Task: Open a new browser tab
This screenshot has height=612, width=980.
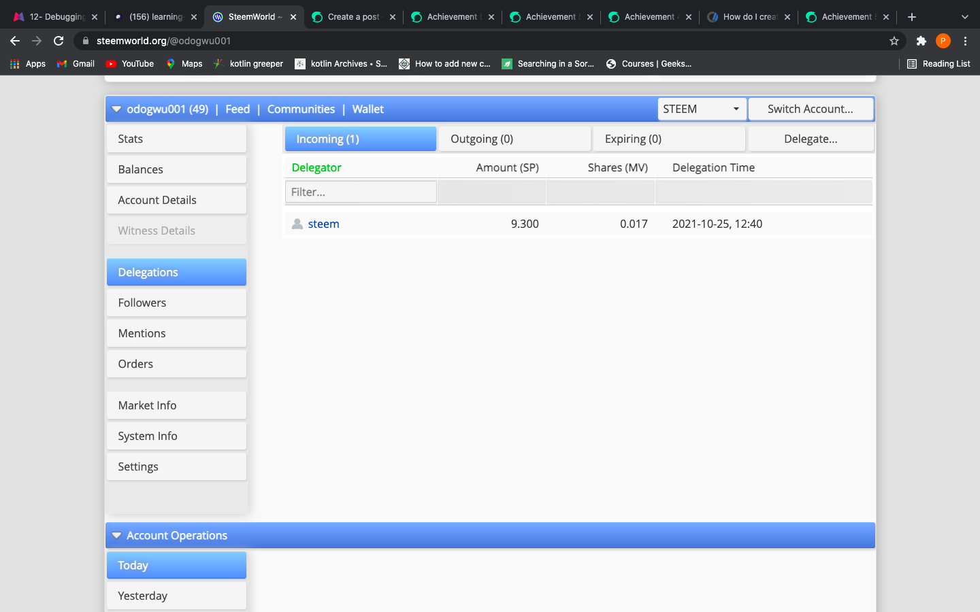Action: [x=912, y=17]
